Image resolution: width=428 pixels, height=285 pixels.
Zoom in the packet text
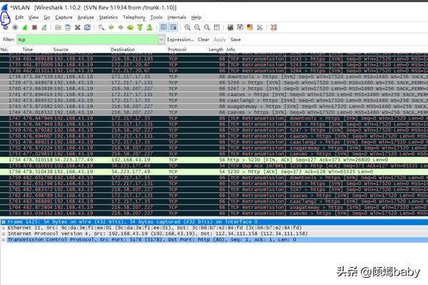click(x=187, y=27)
